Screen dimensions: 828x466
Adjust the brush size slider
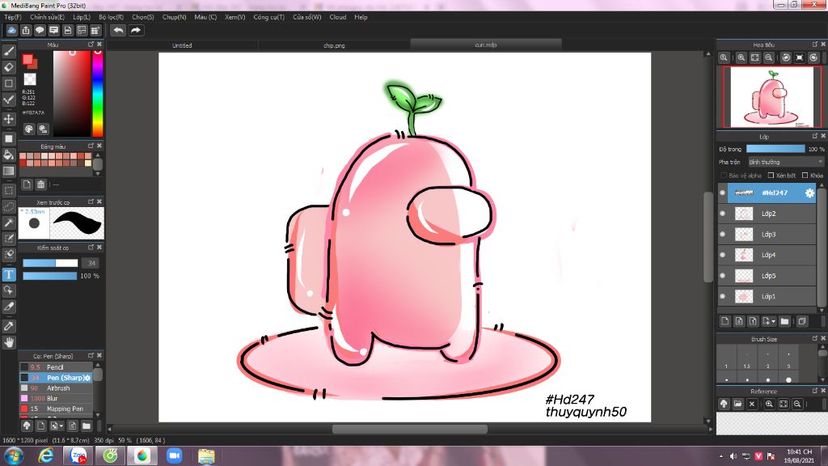(50, 263)
